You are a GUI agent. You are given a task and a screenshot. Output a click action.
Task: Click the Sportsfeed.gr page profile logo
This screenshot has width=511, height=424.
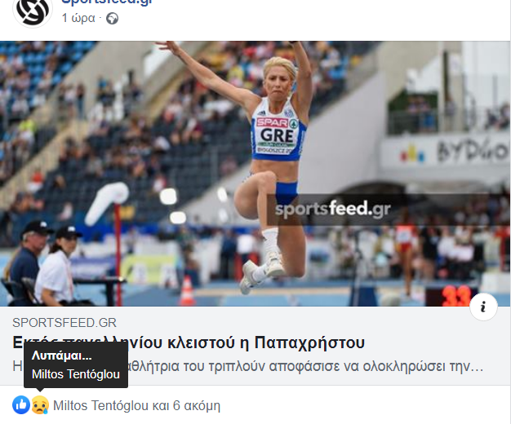[x=33, y=12]
